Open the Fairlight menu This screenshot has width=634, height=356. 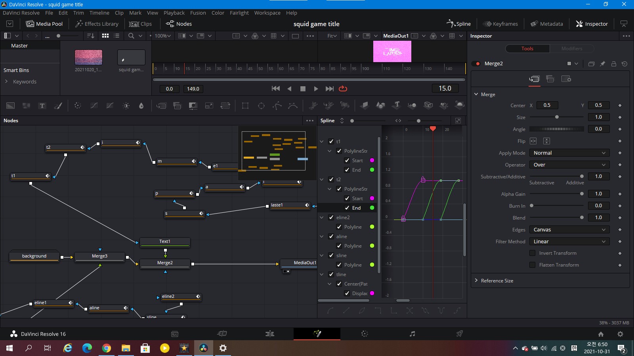click(x=239, y=13)
